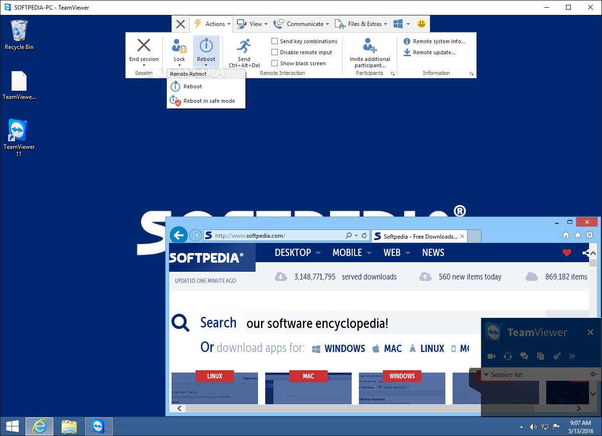This screenshot has height=436, width=602.
Task: Click TeamViewer panel chat bubbles icon
Action: click(524, 356)
